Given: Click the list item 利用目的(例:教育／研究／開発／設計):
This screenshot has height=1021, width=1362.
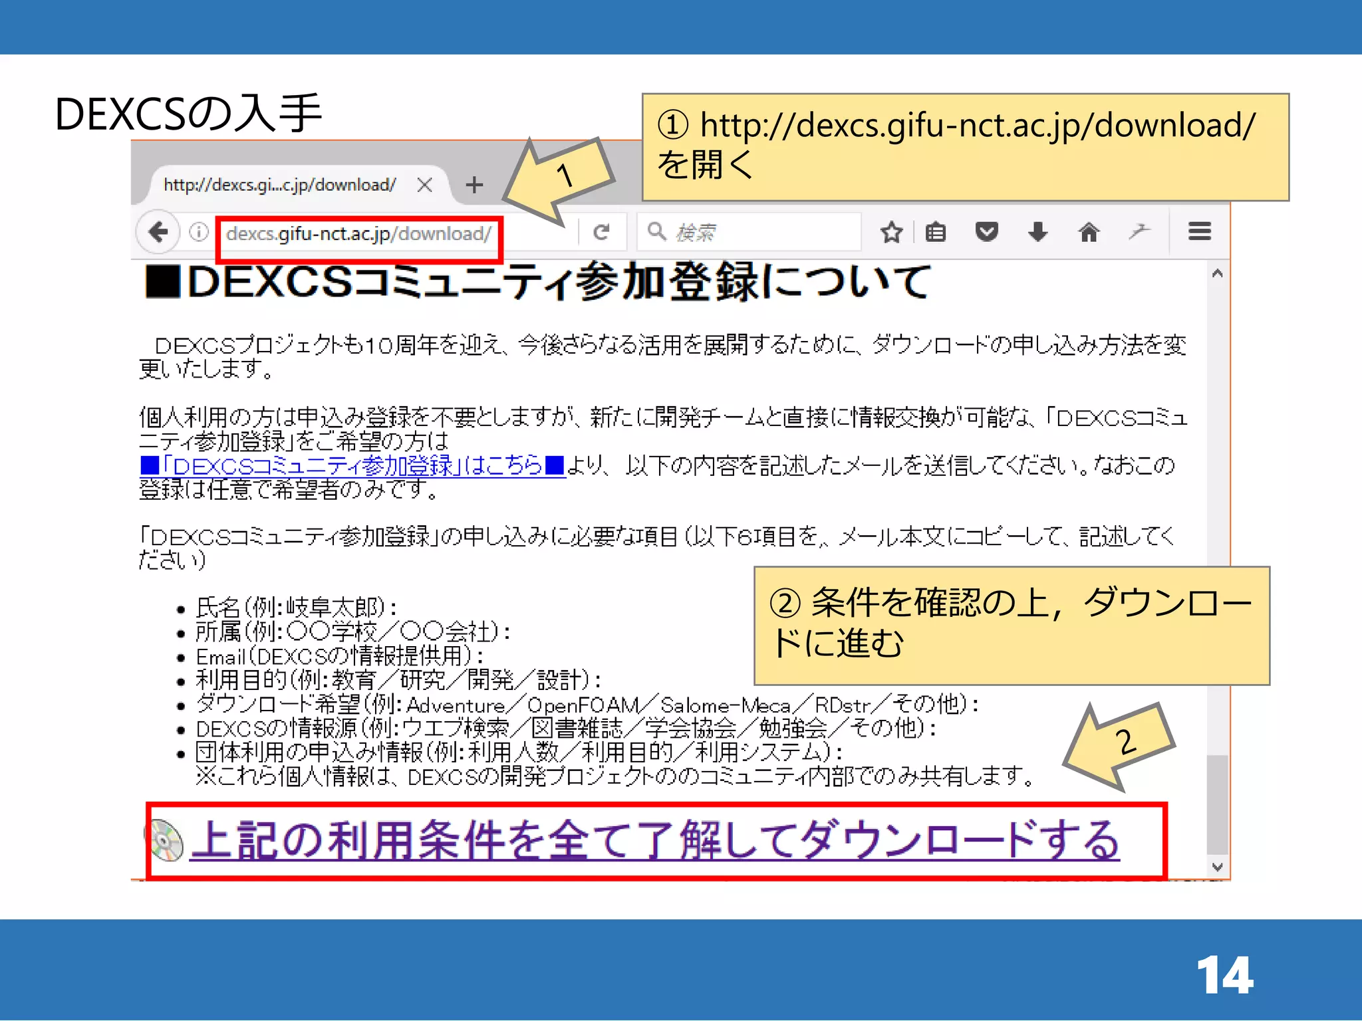Looking at the screenshot, I should click(399, 680).
